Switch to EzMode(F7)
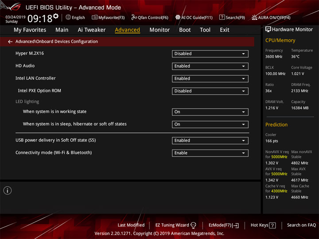The height and width of the screenshot is (239, 319). 220,225
